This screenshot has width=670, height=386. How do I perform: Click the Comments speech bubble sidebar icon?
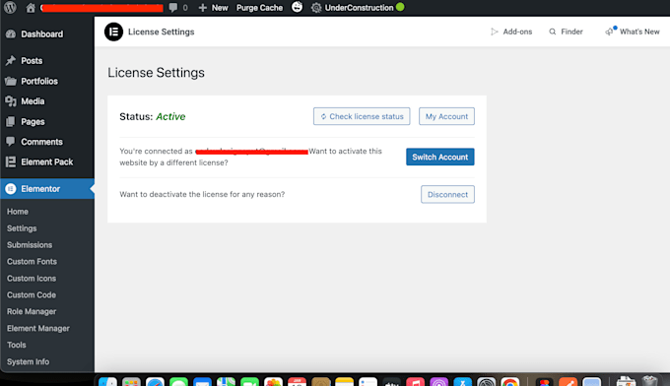click(x=11, y=142)
